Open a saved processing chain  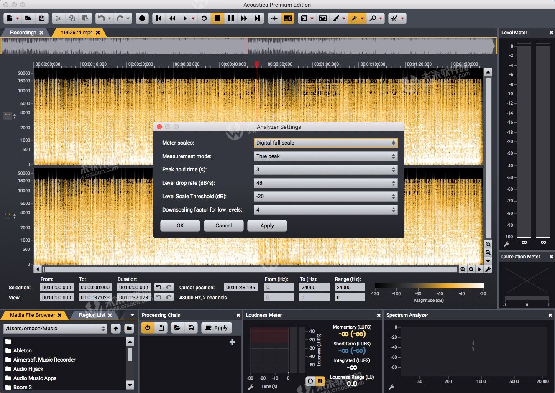click(177, 328)
